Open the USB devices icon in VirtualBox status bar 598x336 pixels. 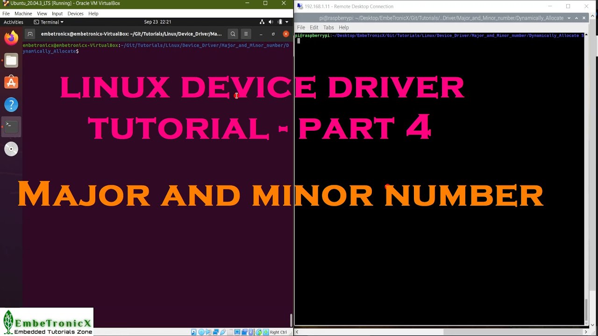[x=223, y=332]
